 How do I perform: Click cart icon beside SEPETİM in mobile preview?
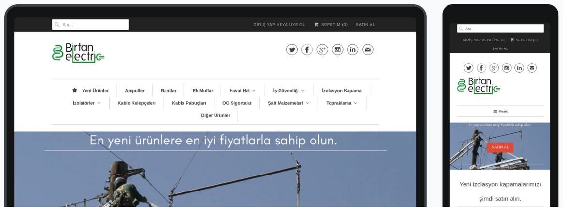(x=512, y=40)
